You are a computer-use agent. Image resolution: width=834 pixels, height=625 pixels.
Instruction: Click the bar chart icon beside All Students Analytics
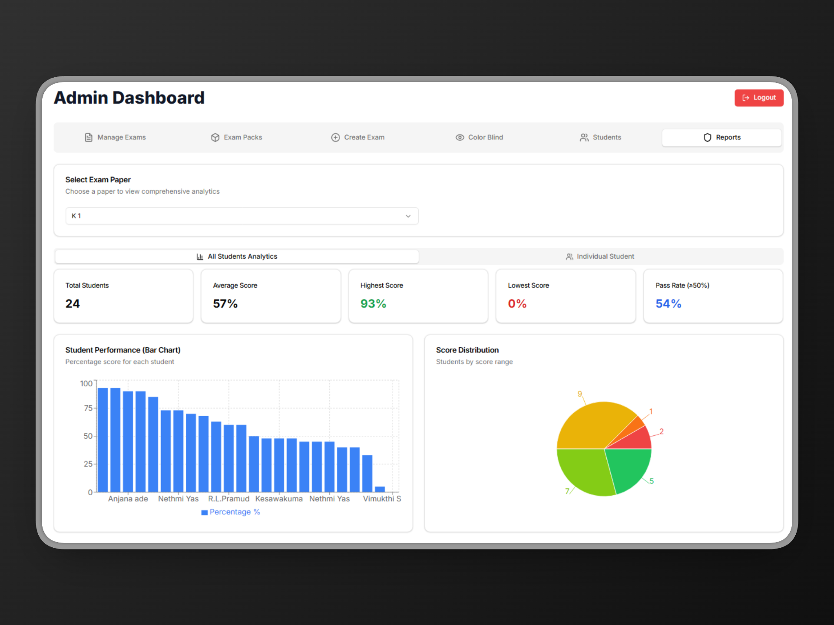pos(200,257)
